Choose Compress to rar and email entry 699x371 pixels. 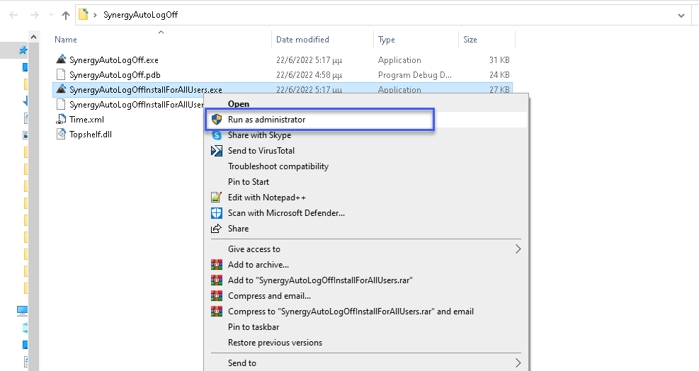point(351,312)
